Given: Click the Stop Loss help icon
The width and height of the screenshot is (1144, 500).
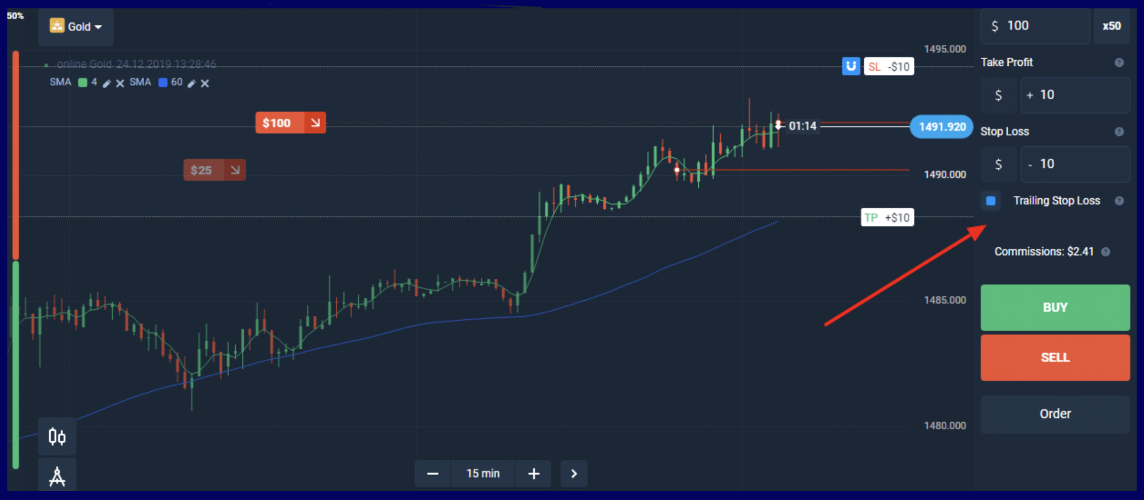Looking at the screenshot, I should point(1119,132).
